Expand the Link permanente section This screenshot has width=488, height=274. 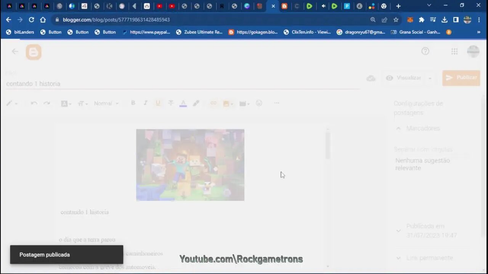[x=398, y=258]
